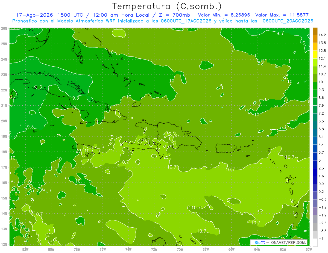Click the latitude axis label "24N"
This screenshot has height=253, width=328.
(4, 59)
